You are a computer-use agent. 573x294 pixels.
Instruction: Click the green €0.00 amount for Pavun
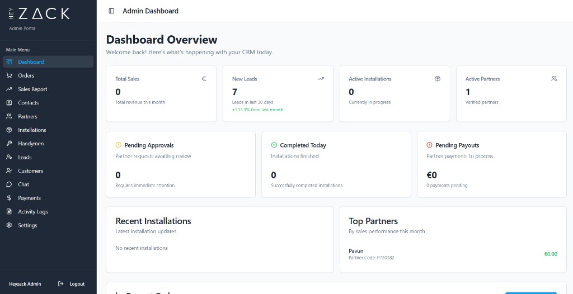pos(551,254)
